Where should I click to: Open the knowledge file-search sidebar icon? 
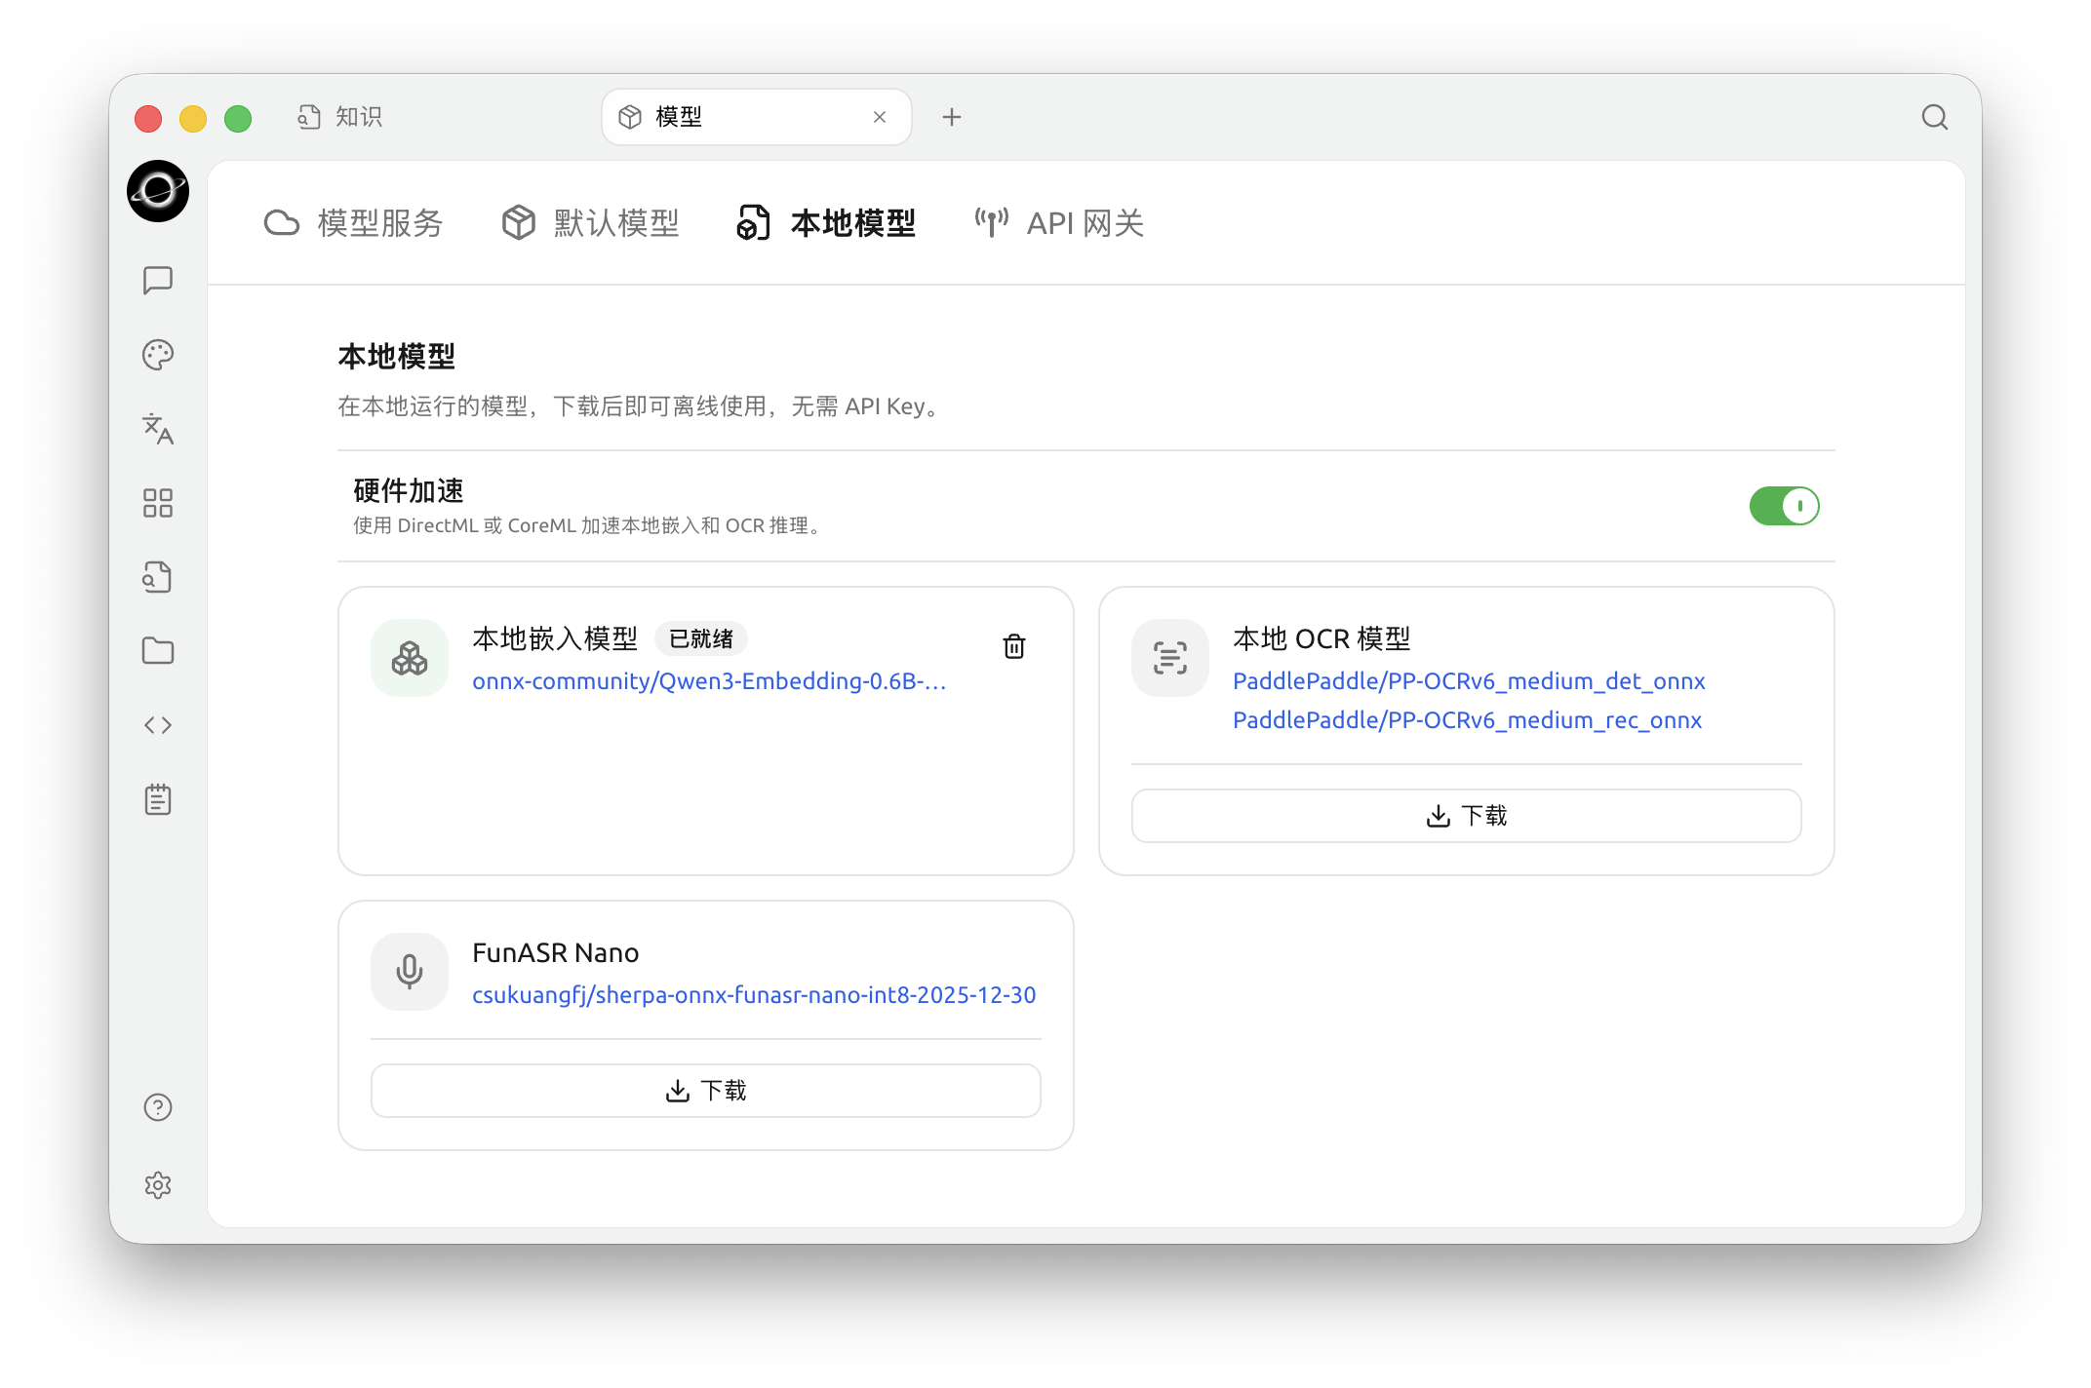[x=157, y=577]
